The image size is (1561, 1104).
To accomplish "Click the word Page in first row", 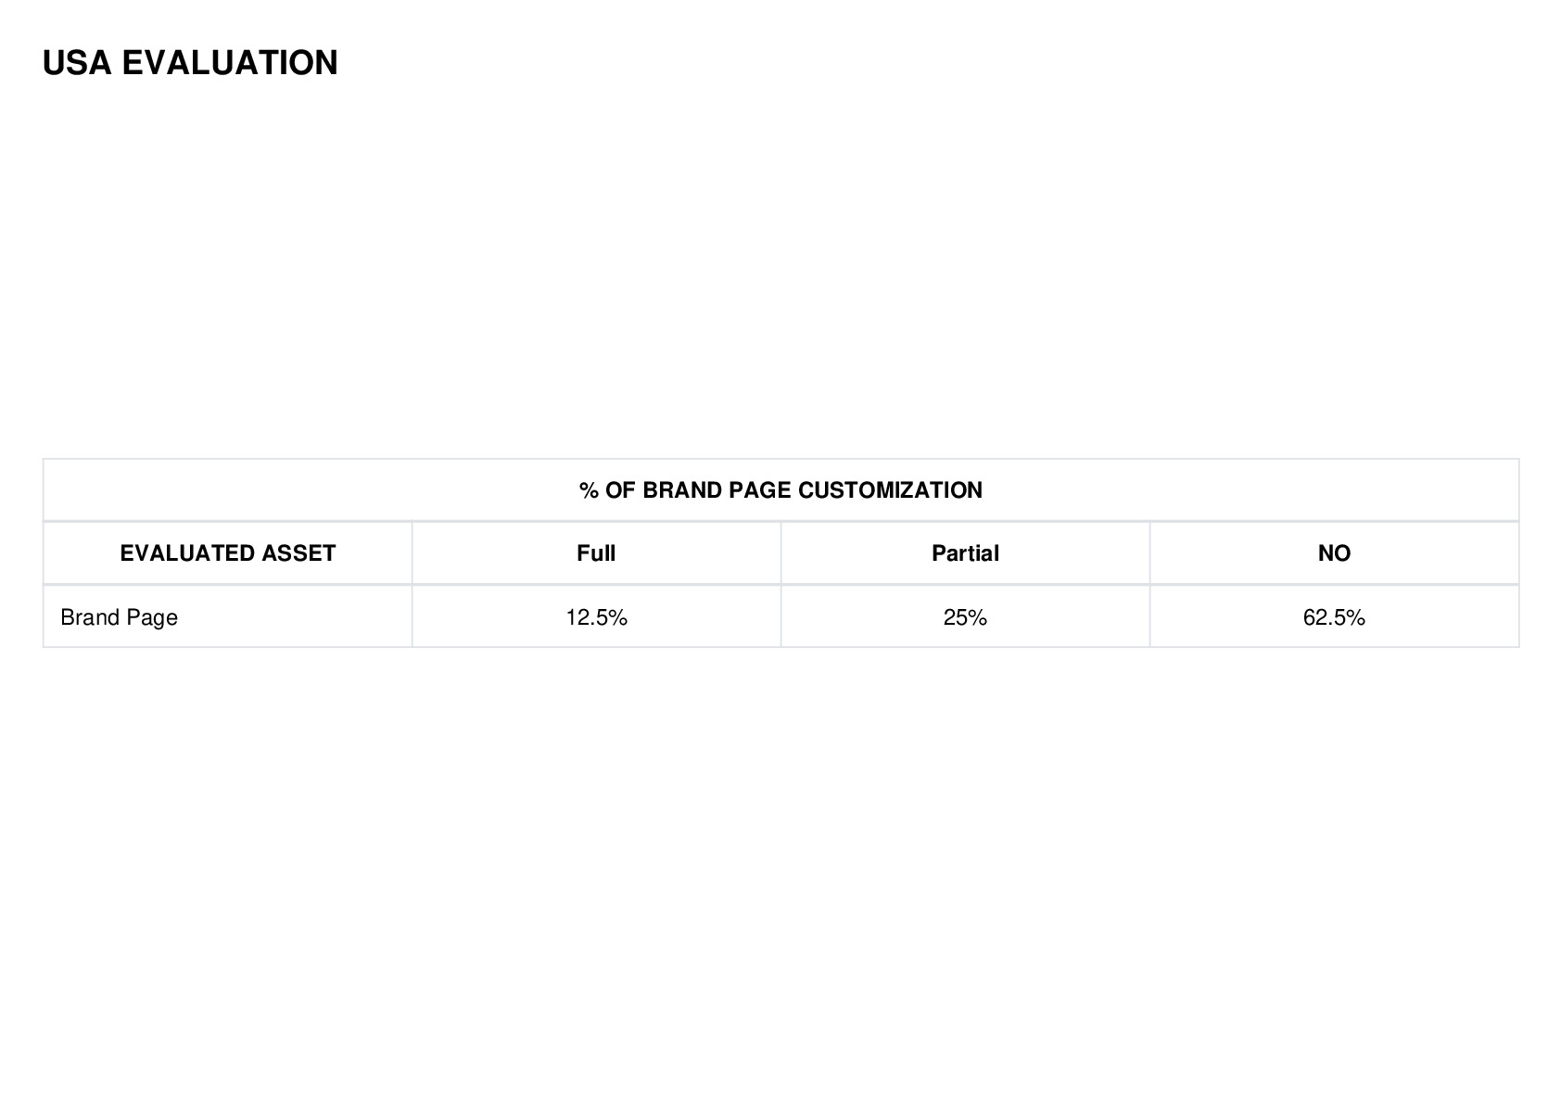I will (x=152, y=618).
